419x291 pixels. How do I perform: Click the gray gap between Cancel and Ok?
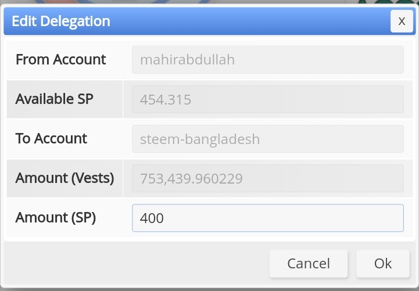tap(352, 264)
